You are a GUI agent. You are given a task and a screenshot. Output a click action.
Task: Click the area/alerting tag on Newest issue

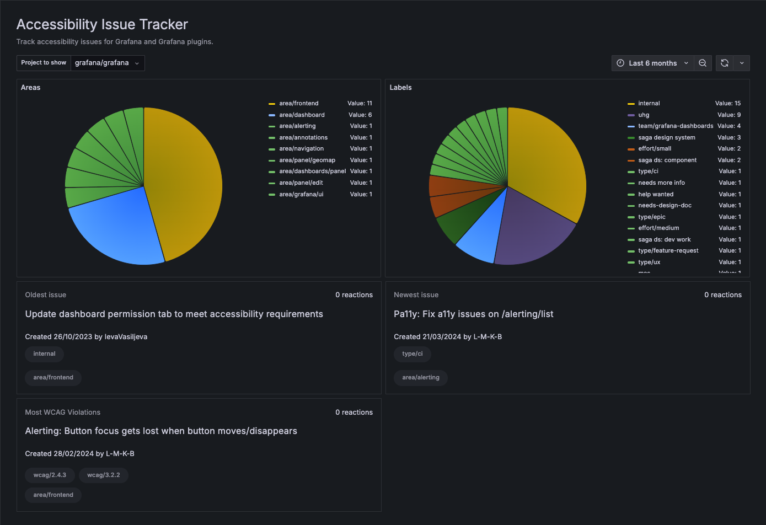click(x=421, y=378)
